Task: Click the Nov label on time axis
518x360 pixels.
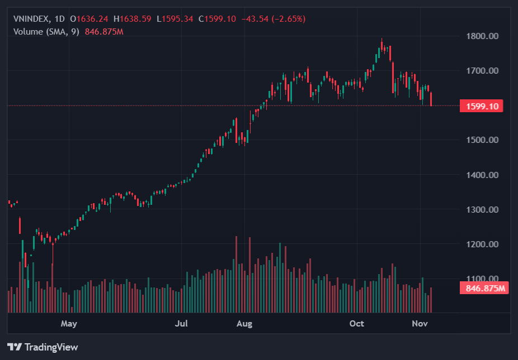Action: point(420,324)
